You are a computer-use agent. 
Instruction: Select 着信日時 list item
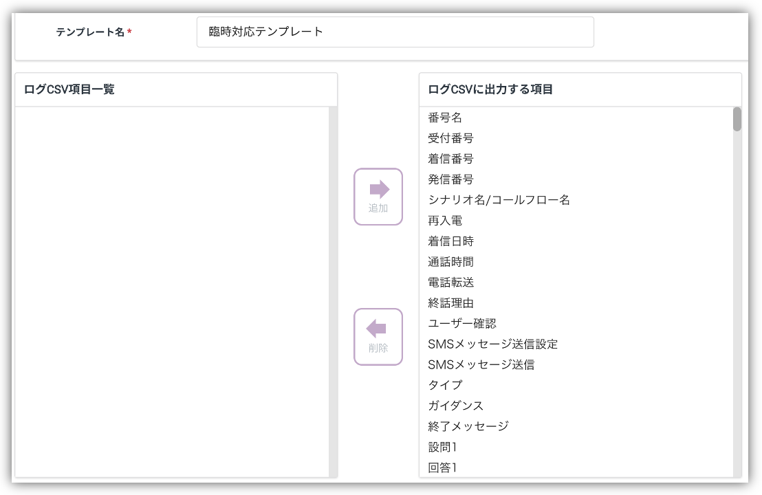pyautogui.click(x=450, y=241)
